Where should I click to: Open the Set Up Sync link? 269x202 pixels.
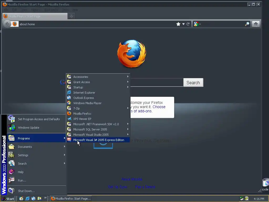[x=117, y=187]
